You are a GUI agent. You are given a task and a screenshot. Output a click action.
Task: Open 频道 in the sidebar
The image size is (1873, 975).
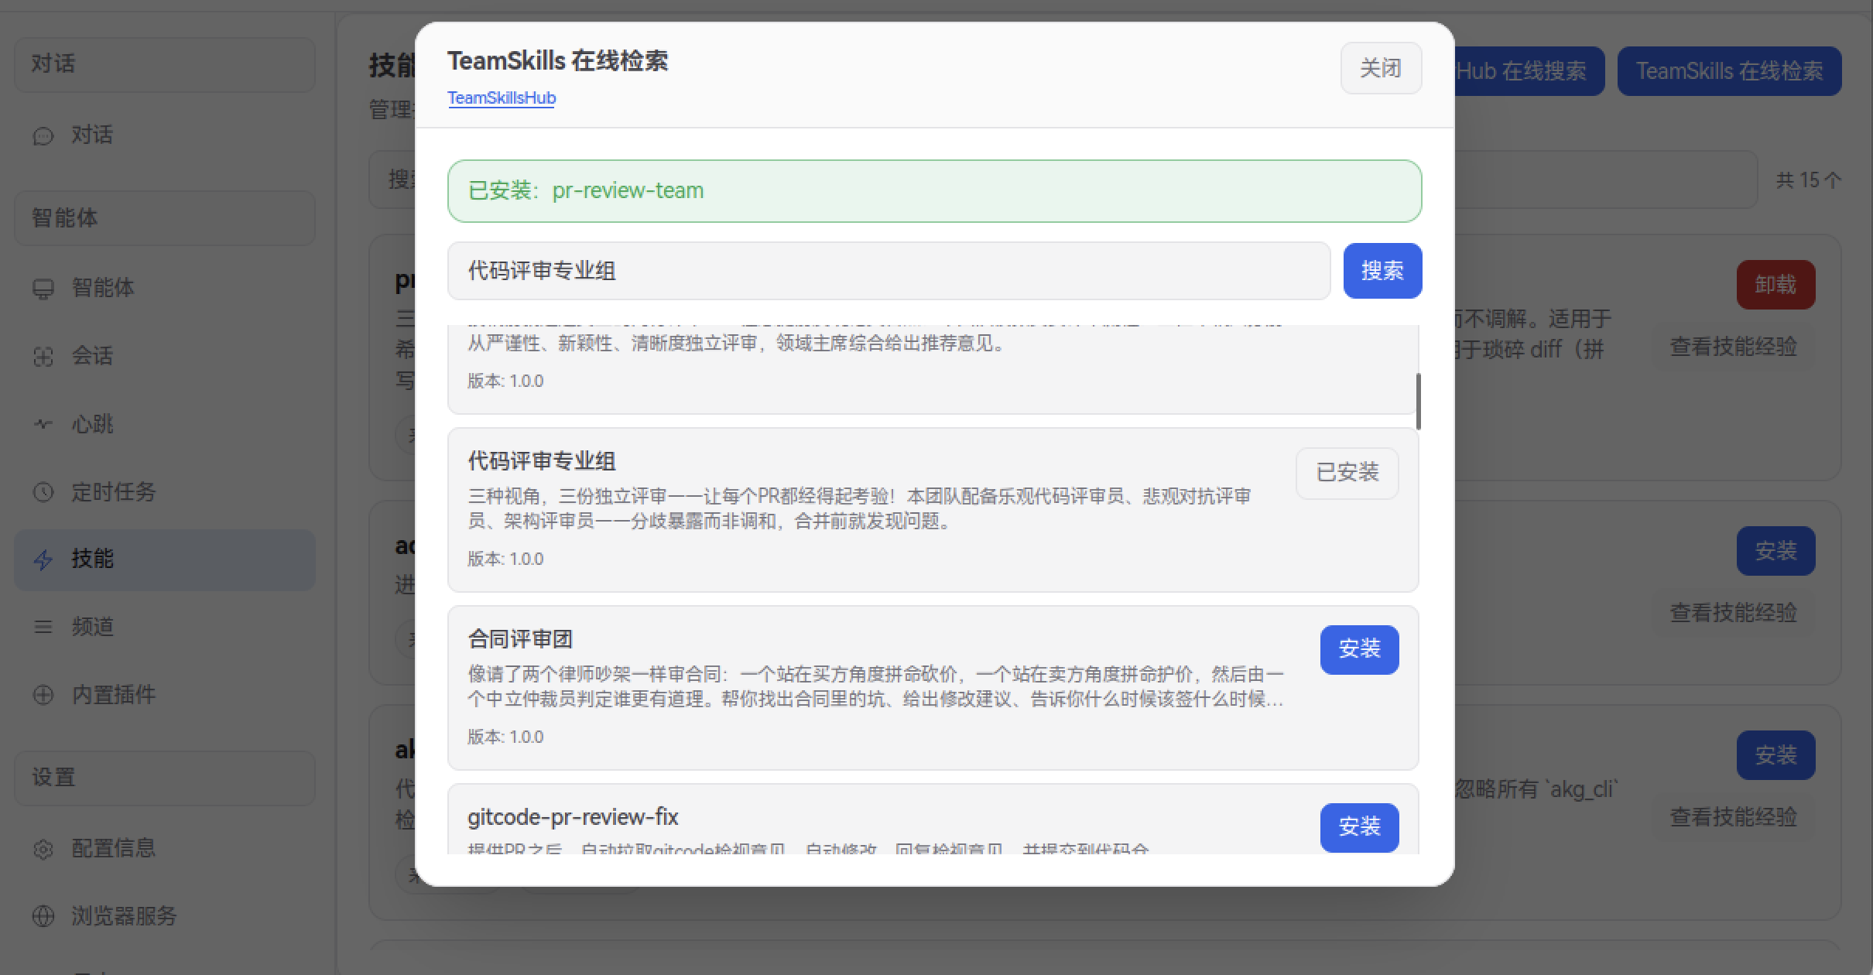(x=165, y=627)
